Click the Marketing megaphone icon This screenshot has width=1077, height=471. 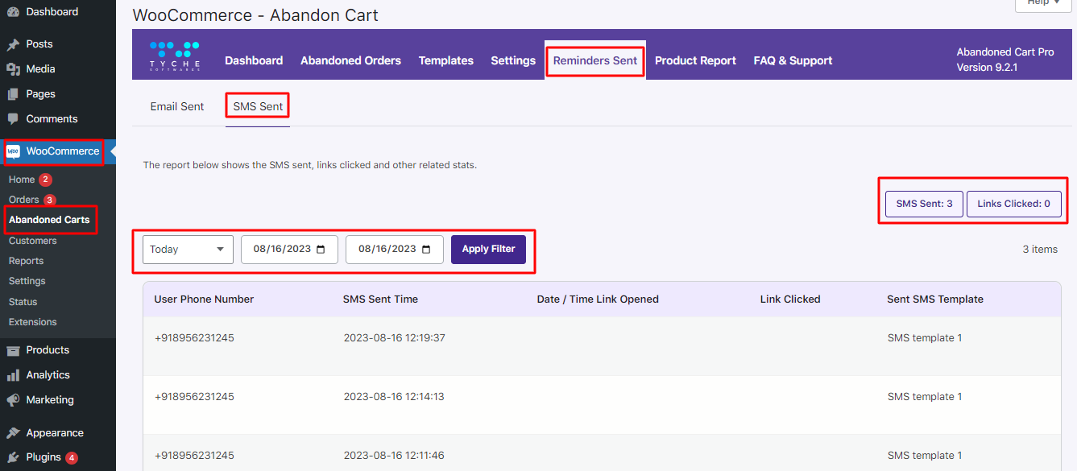point(13,400)
